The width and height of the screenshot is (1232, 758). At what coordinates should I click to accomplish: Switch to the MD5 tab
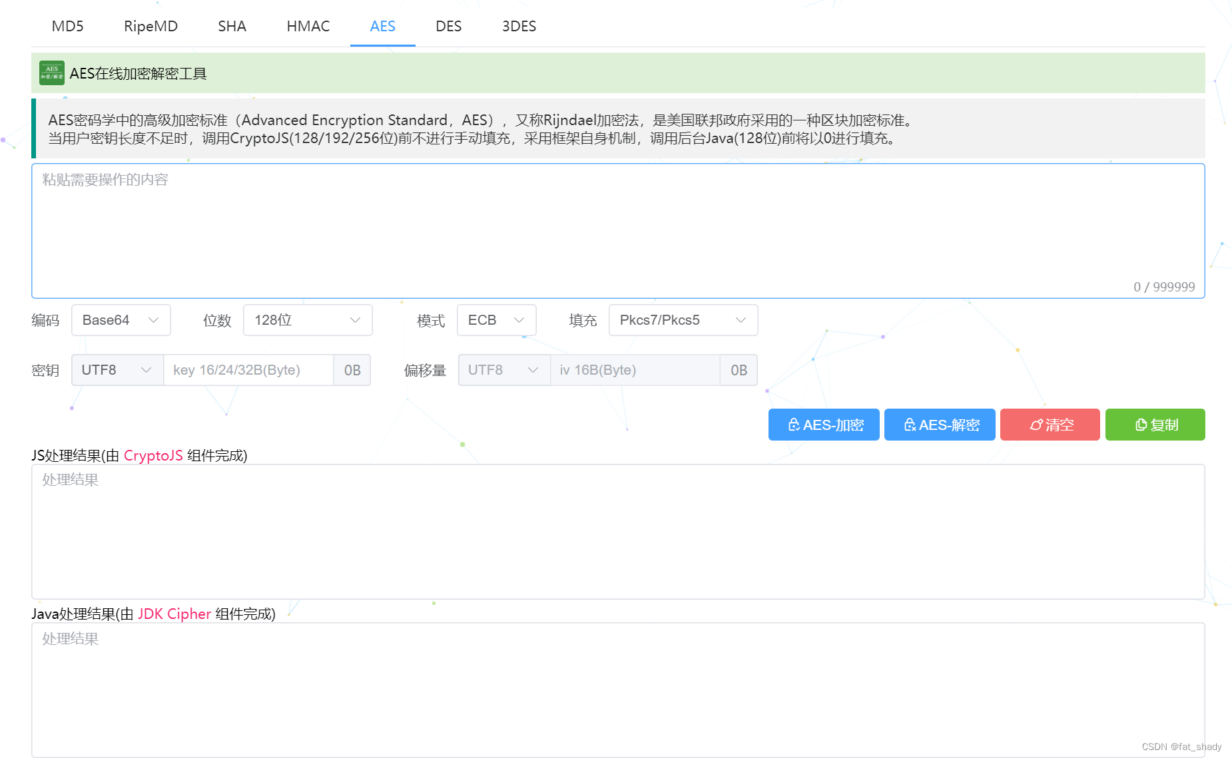(67, 26)
